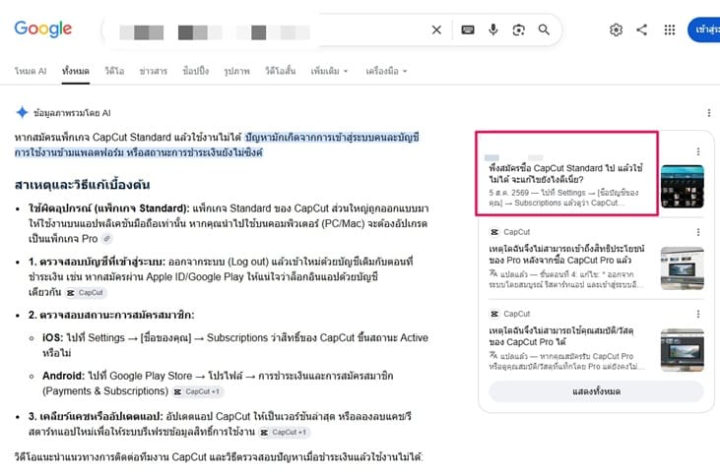Click CapCut source chip after 'เดียวกัน'
This screenshot has width=720, height=472.
[86, 292]
